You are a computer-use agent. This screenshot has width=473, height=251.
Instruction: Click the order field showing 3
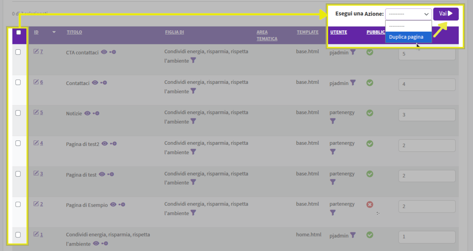coord(427,115)
